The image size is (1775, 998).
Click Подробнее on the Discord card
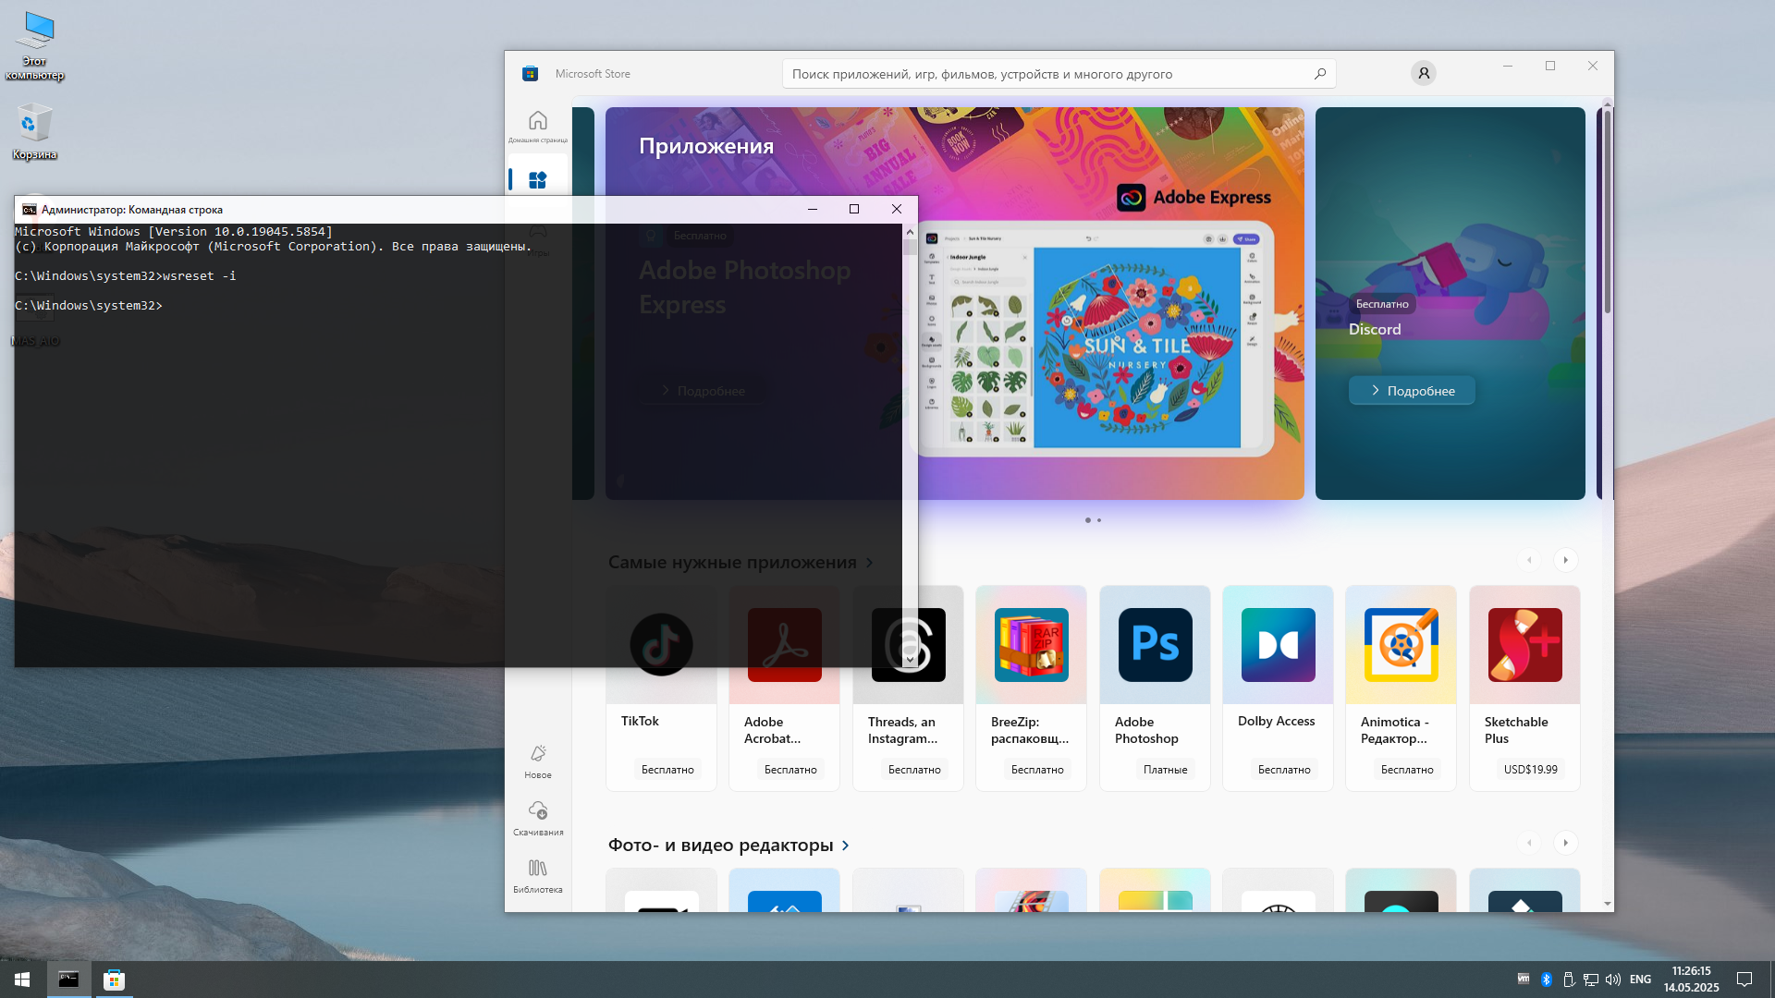coord(1412,390)
